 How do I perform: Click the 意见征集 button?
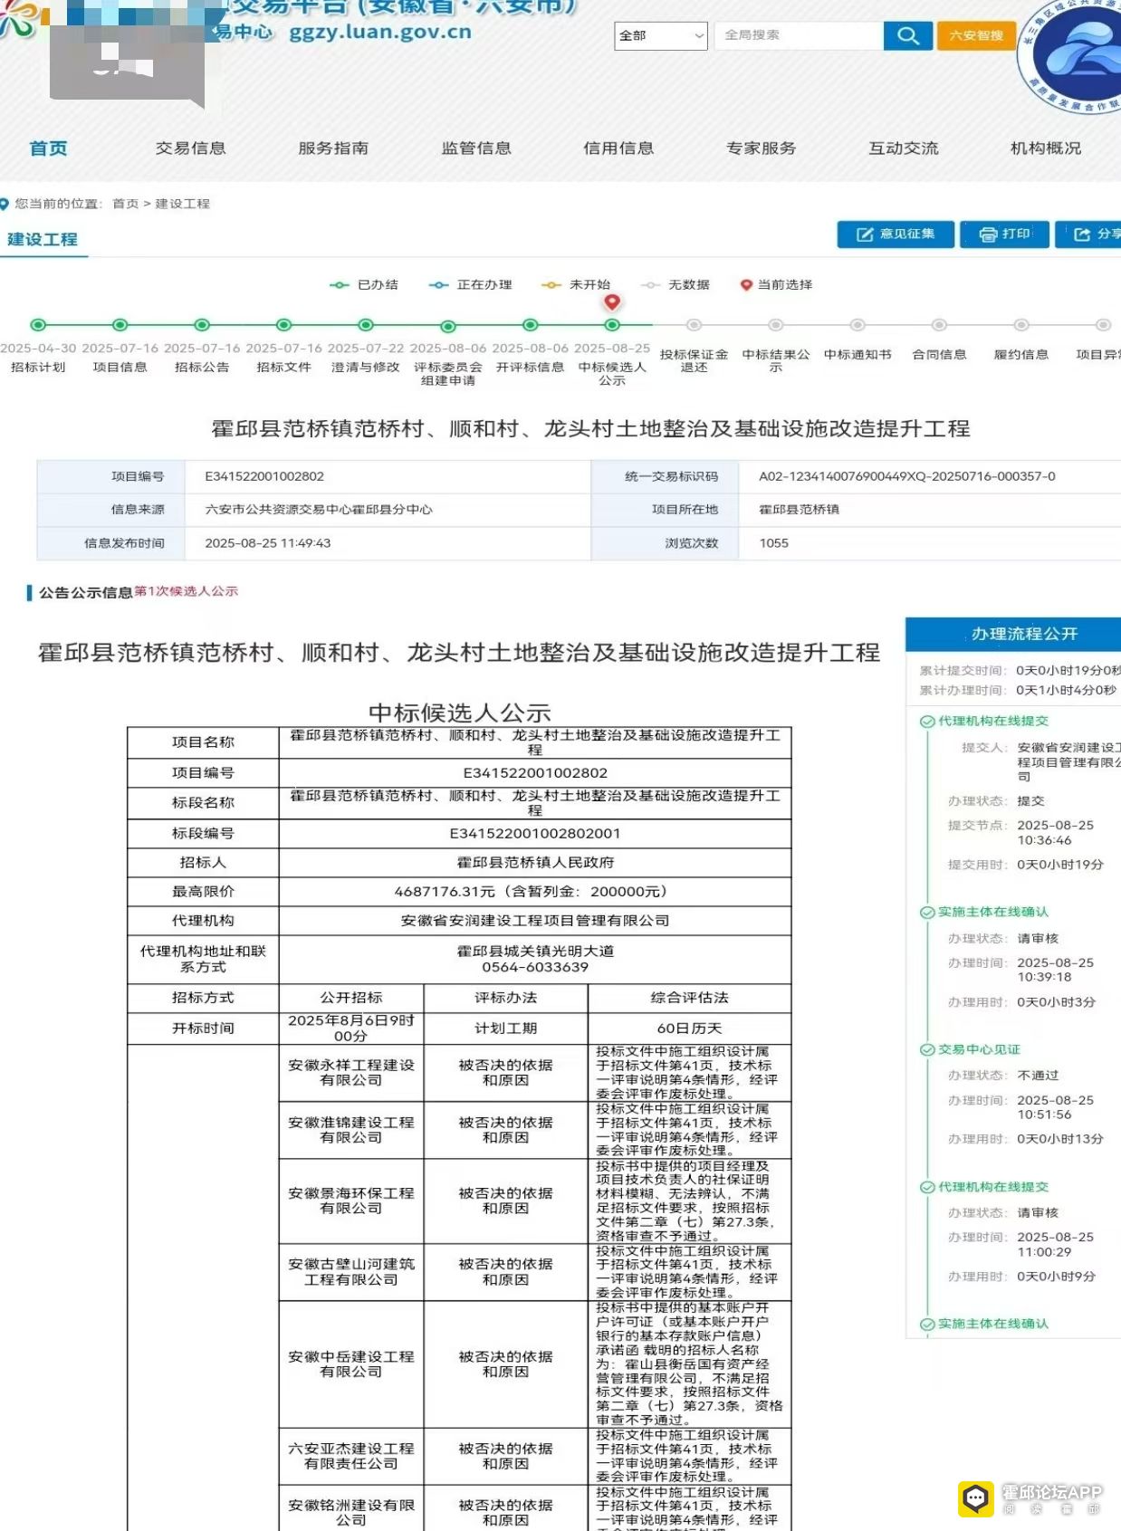(896, 234)
